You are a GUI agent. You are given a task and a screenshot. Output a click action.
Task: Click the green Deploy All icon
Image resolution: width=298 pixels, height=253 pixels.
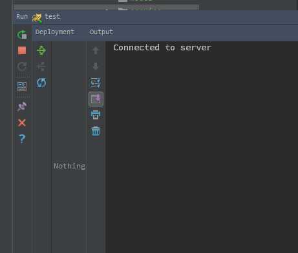coord(41,50)
